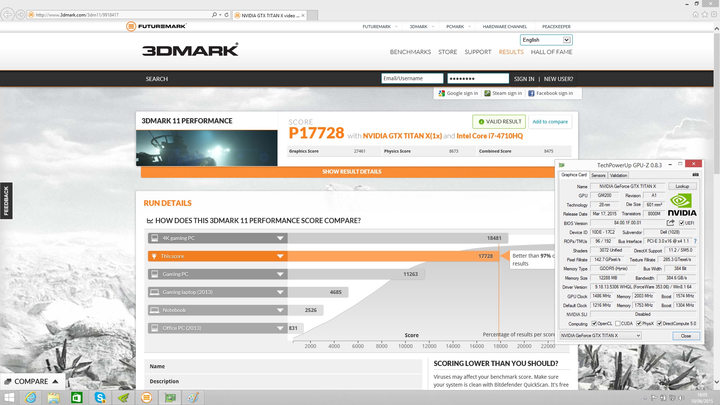Click the page scrollbar down arrow
The image size is (720, 405).
[x=716, y=382]
